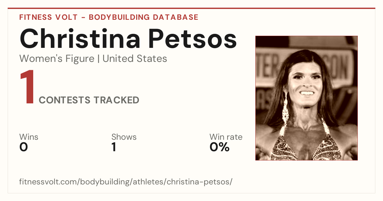This screenshot has height=201, width=383.
Task: Click the Win rate stat label
Action: [x=226, y=137]
